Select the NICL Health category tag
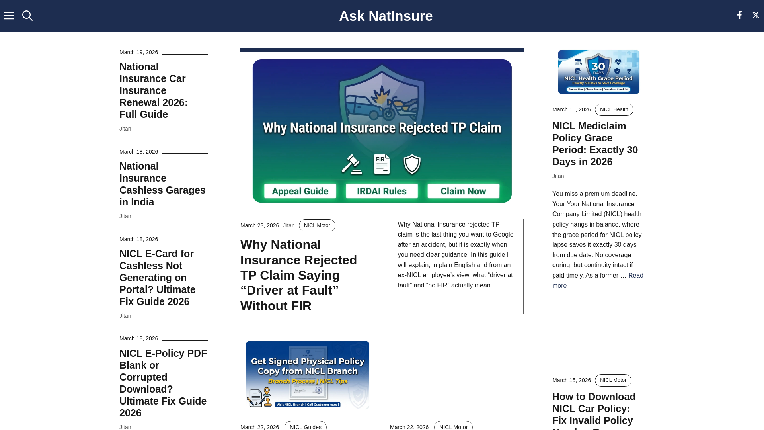The height and width of the screenshot is (430, 764). [x=614, y=109]
